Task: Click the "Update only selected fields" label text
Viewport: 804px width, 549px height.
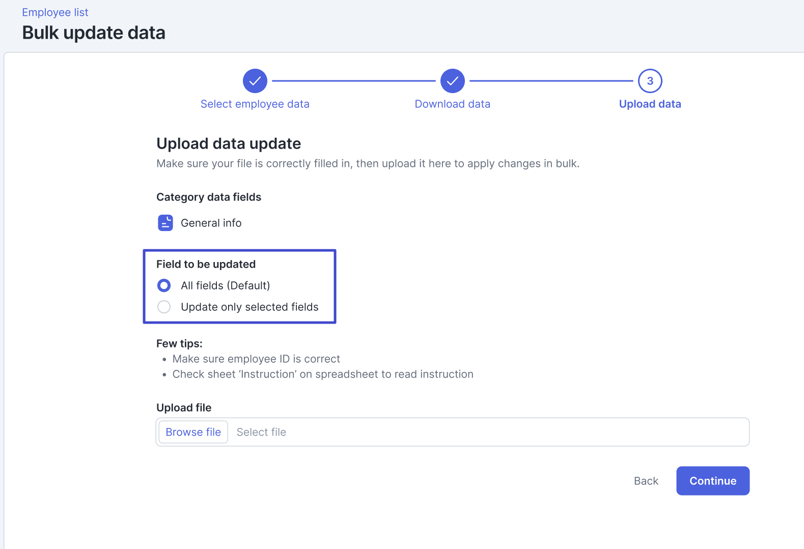Action: coord(249,307)
